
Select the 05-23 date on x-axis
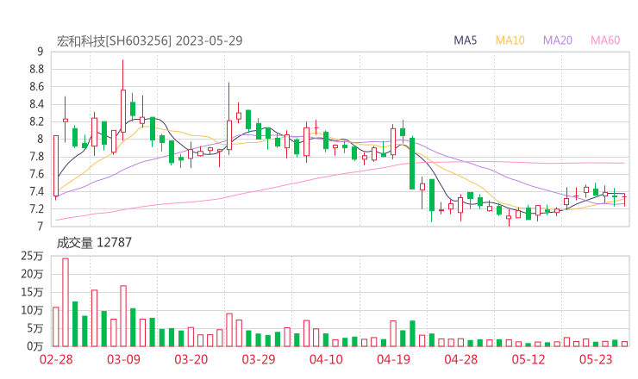[595, 359]
